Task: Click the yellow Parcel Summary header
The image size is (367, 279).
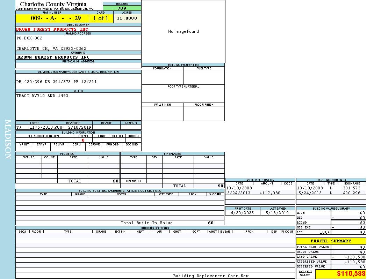Action: coord(331,241)
